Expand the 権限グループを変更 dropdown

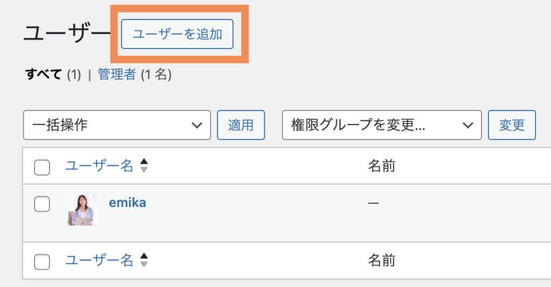coord(382,125)
